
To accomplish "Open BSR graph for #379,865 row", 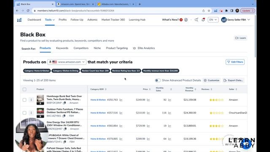I will [x=121, y=139].
